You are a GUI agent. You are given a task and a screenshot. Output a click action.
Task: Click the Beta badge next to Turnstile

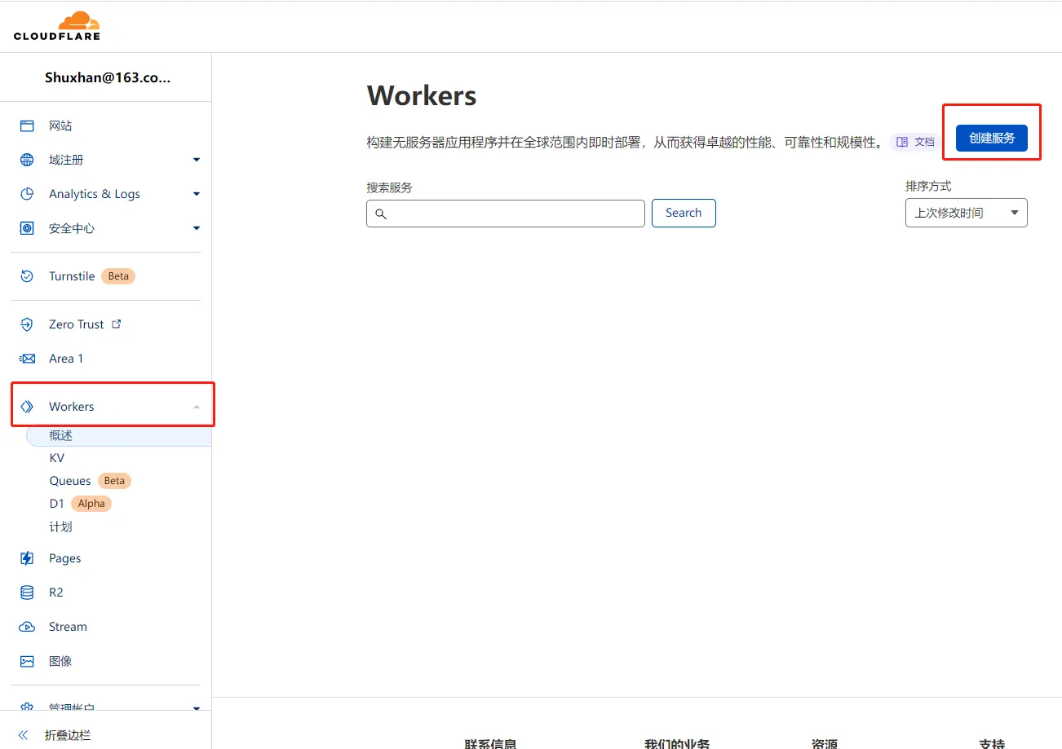point(118,276)
